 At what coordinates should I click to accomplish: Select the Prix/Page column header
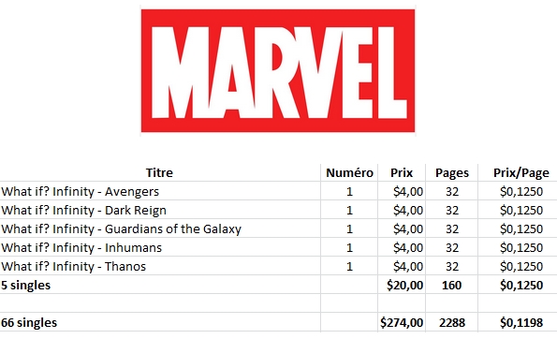(520, 172)
